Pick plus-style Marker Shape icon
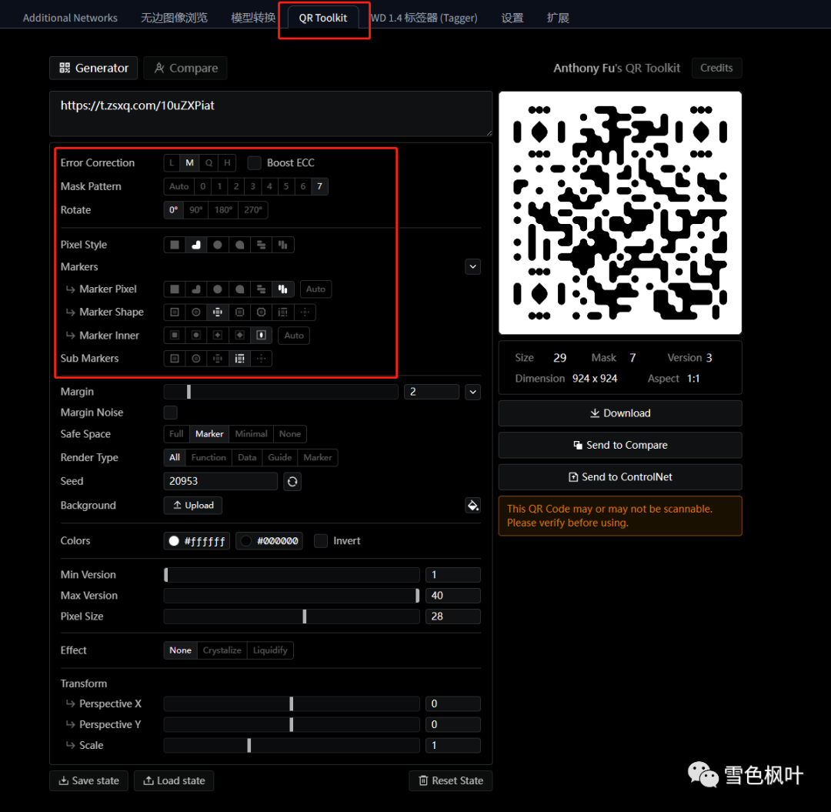 218,312
